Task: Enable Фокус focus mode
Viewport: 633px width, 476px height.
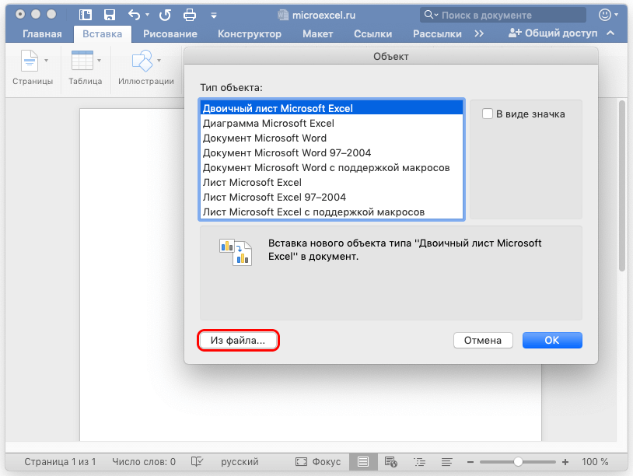Action: tap(318, 461)
